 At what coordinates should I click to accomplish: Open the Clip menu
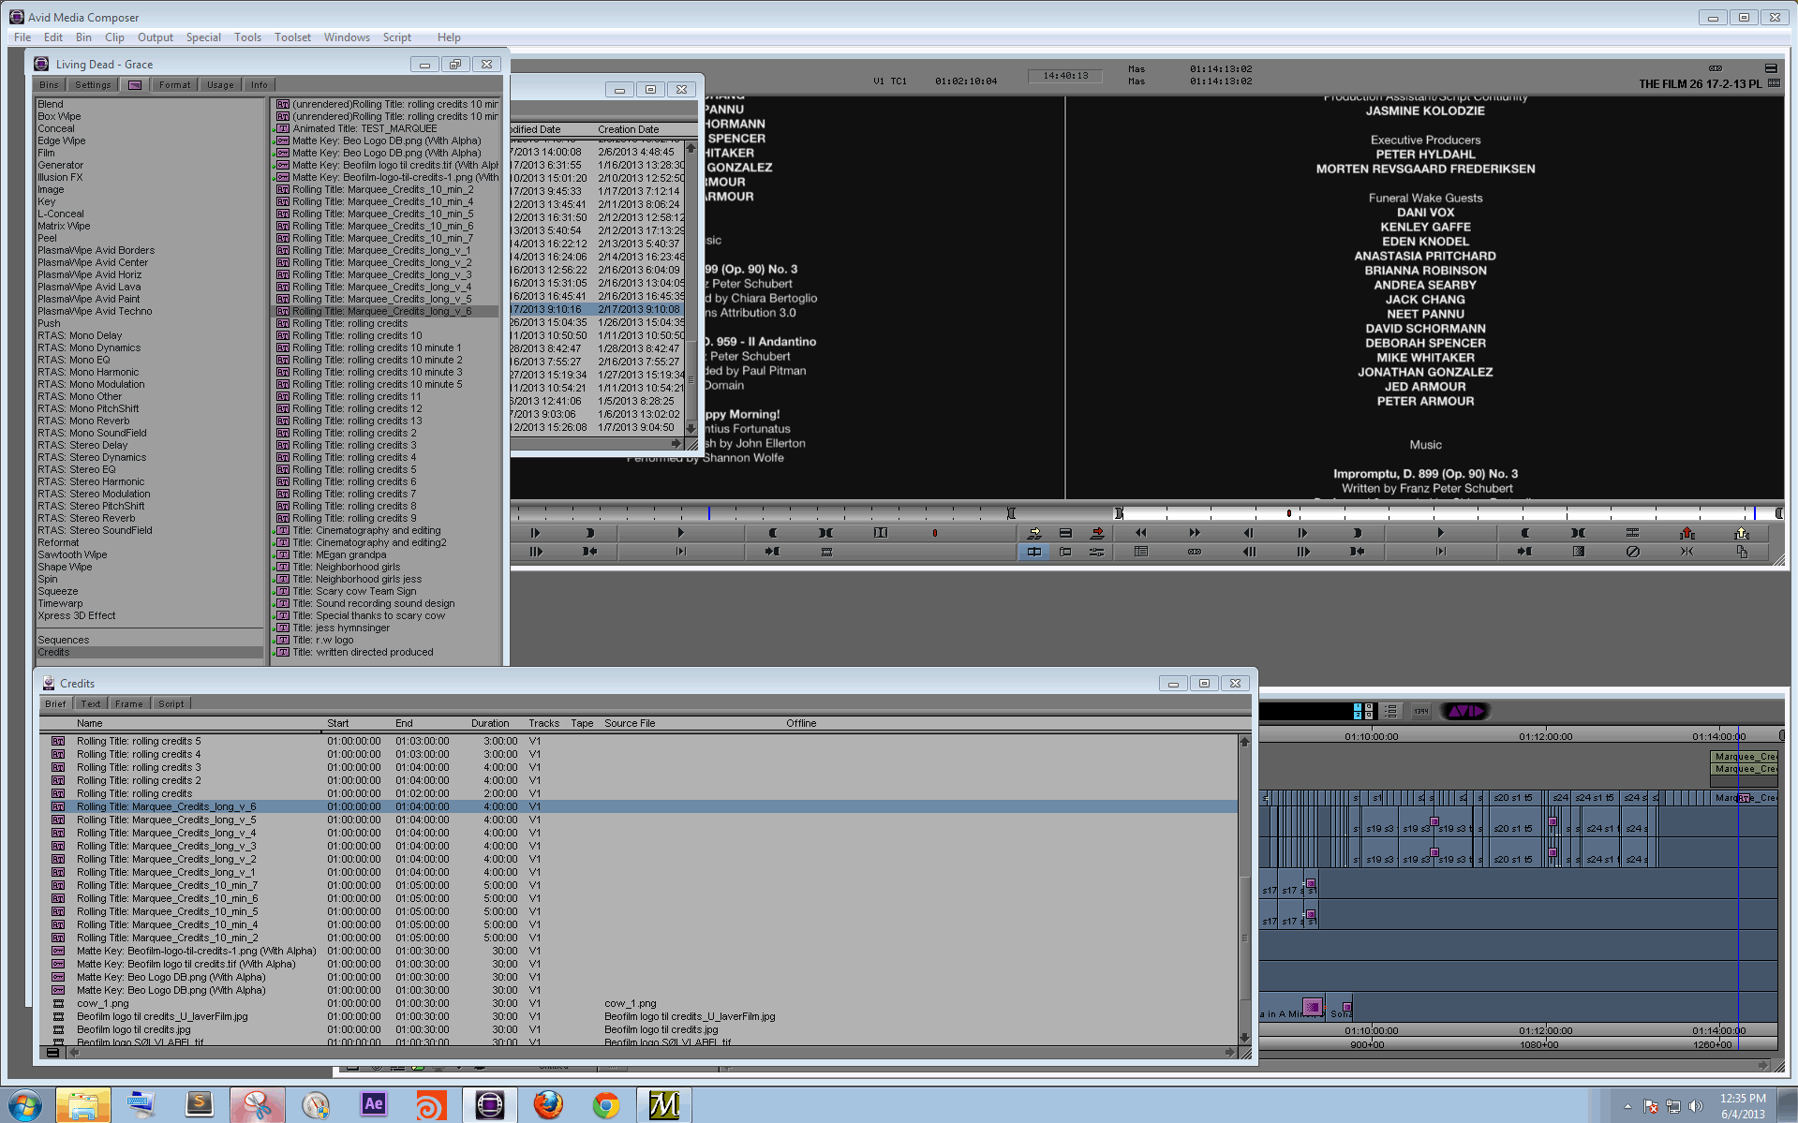pyautogui.click(x=114, y=37)
